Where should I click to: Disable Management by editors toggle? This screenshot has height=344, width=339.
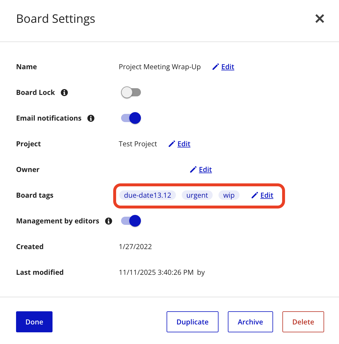coord(131,221)
